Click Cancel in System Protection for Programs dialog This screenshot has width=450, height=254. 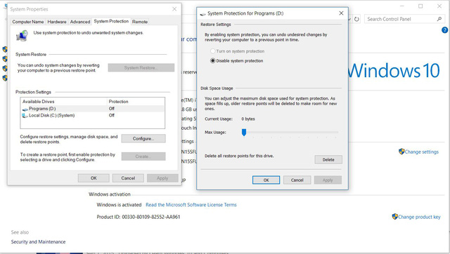[297, 180]
